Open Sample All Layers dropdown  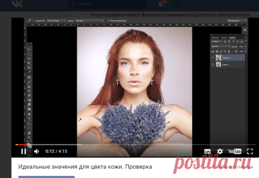[89, 21]
